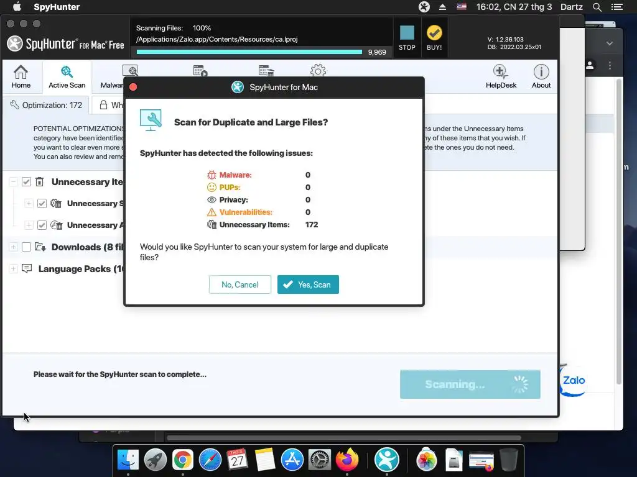The height and width of the screenshot is (477, 637).
Task: Open the three-dot menu in background window
Action: tap(610, 65)
